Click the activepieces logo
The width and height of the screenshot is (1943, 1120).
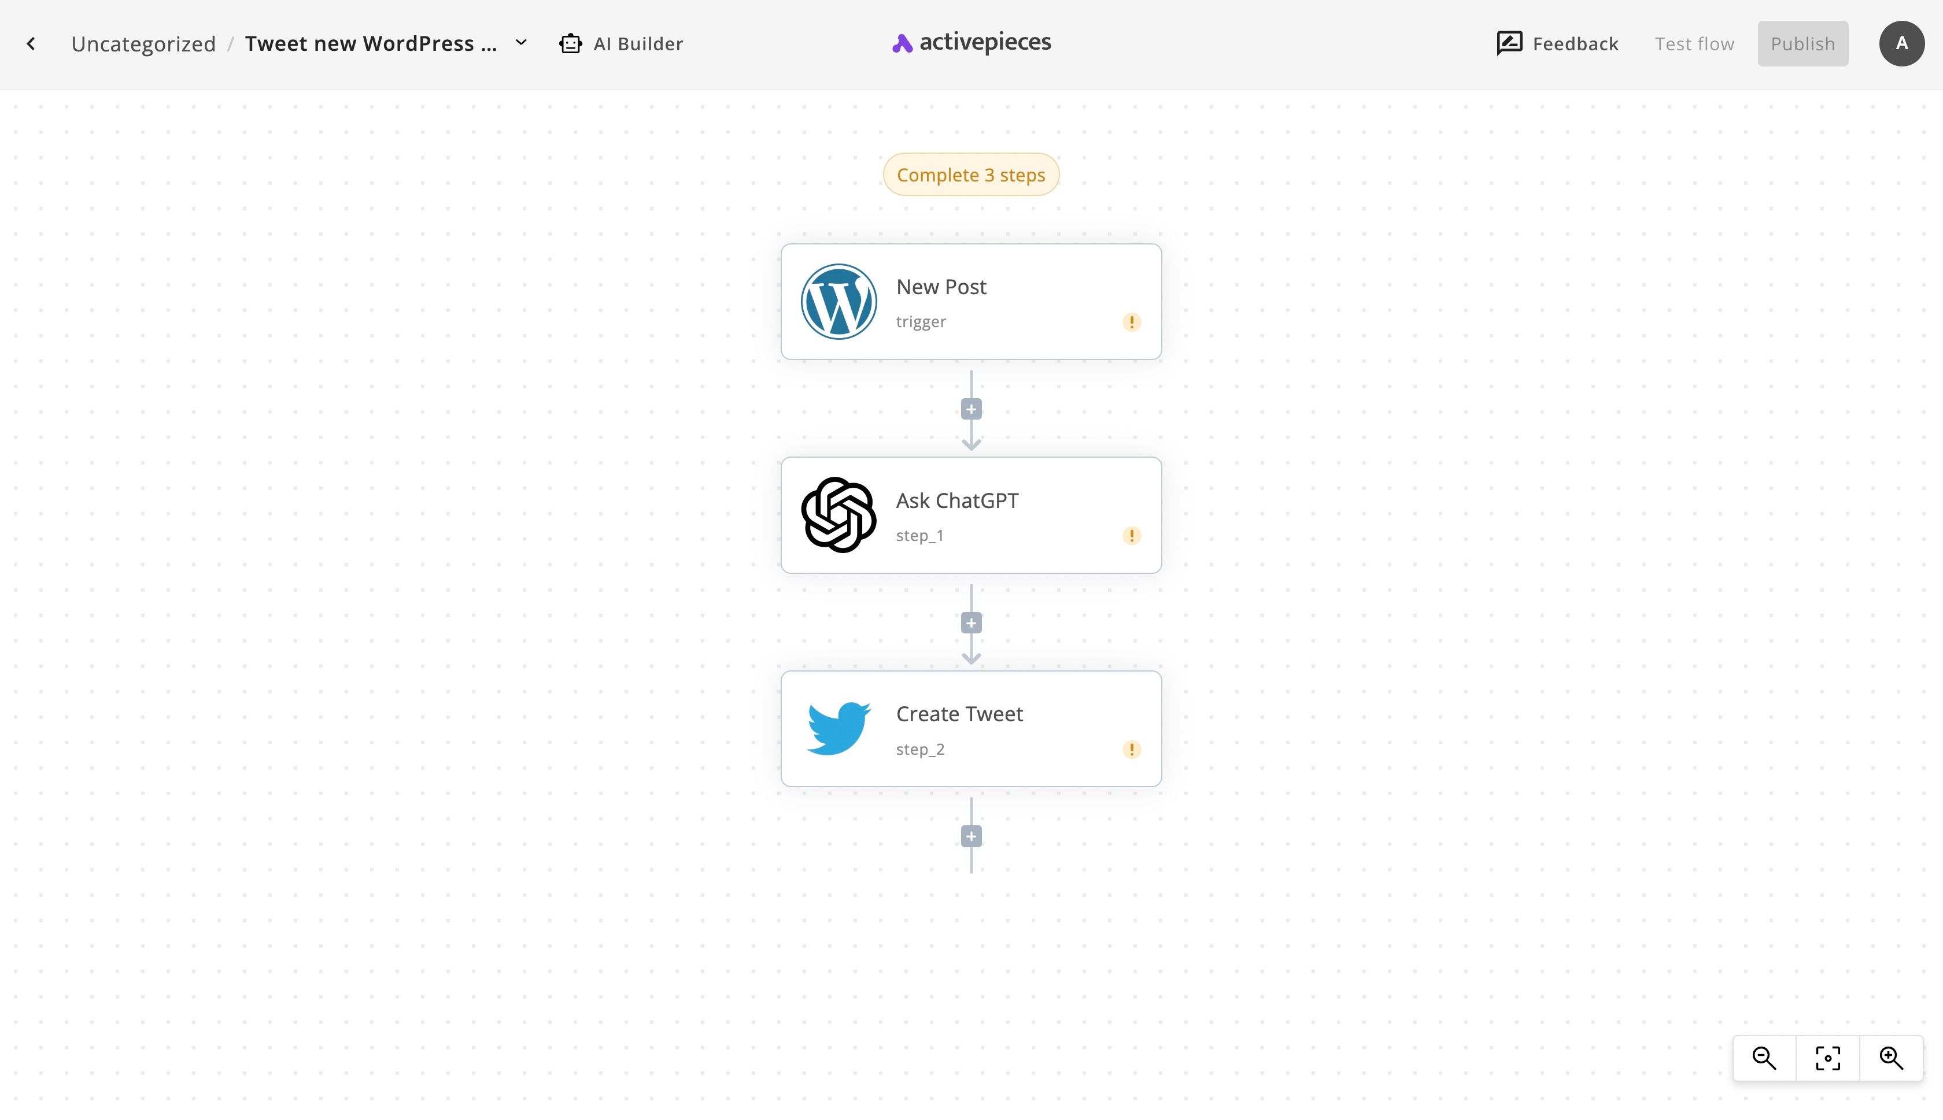click(x=971, y=43)
